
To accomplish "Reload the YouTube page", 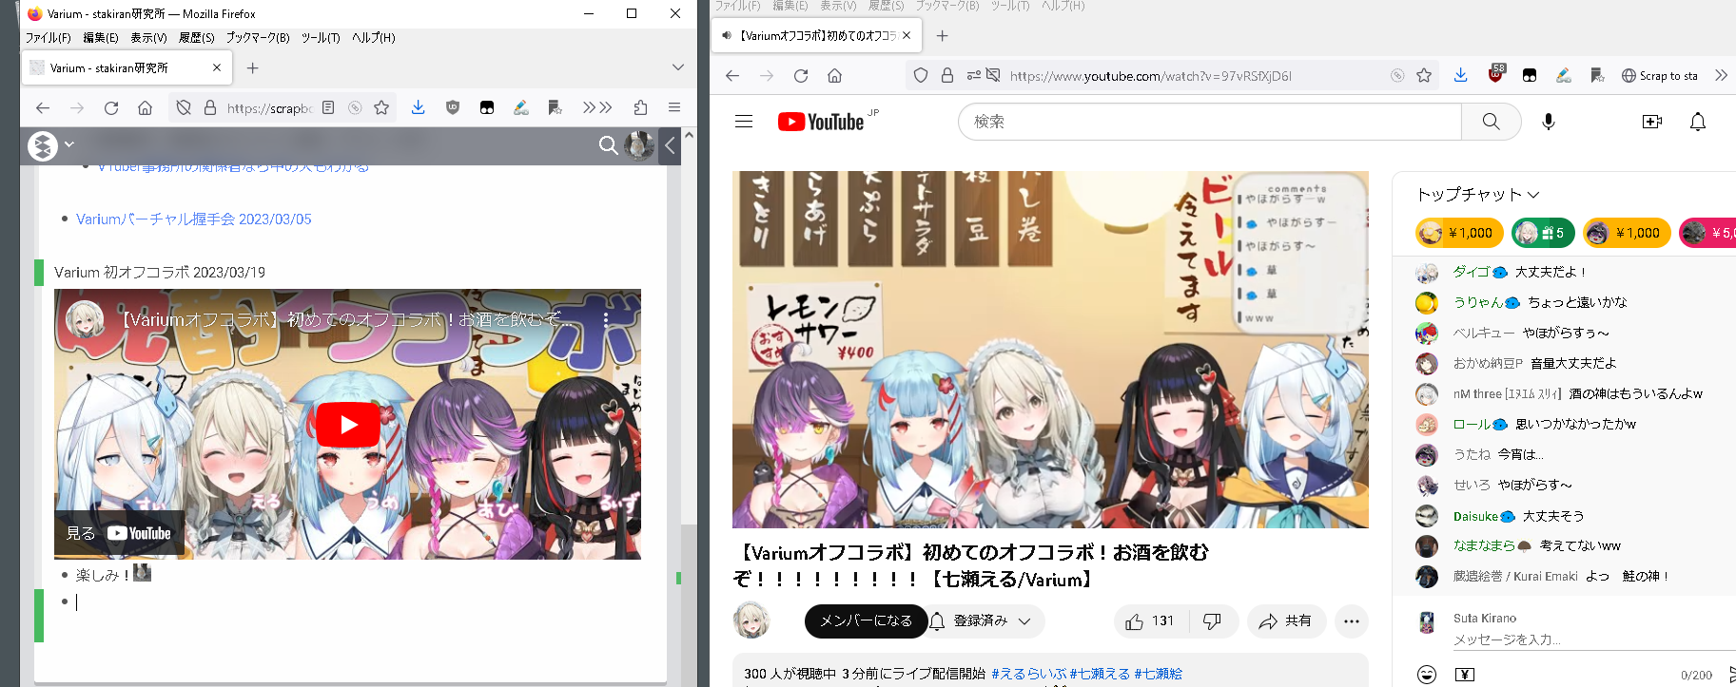I will [801, 76].
